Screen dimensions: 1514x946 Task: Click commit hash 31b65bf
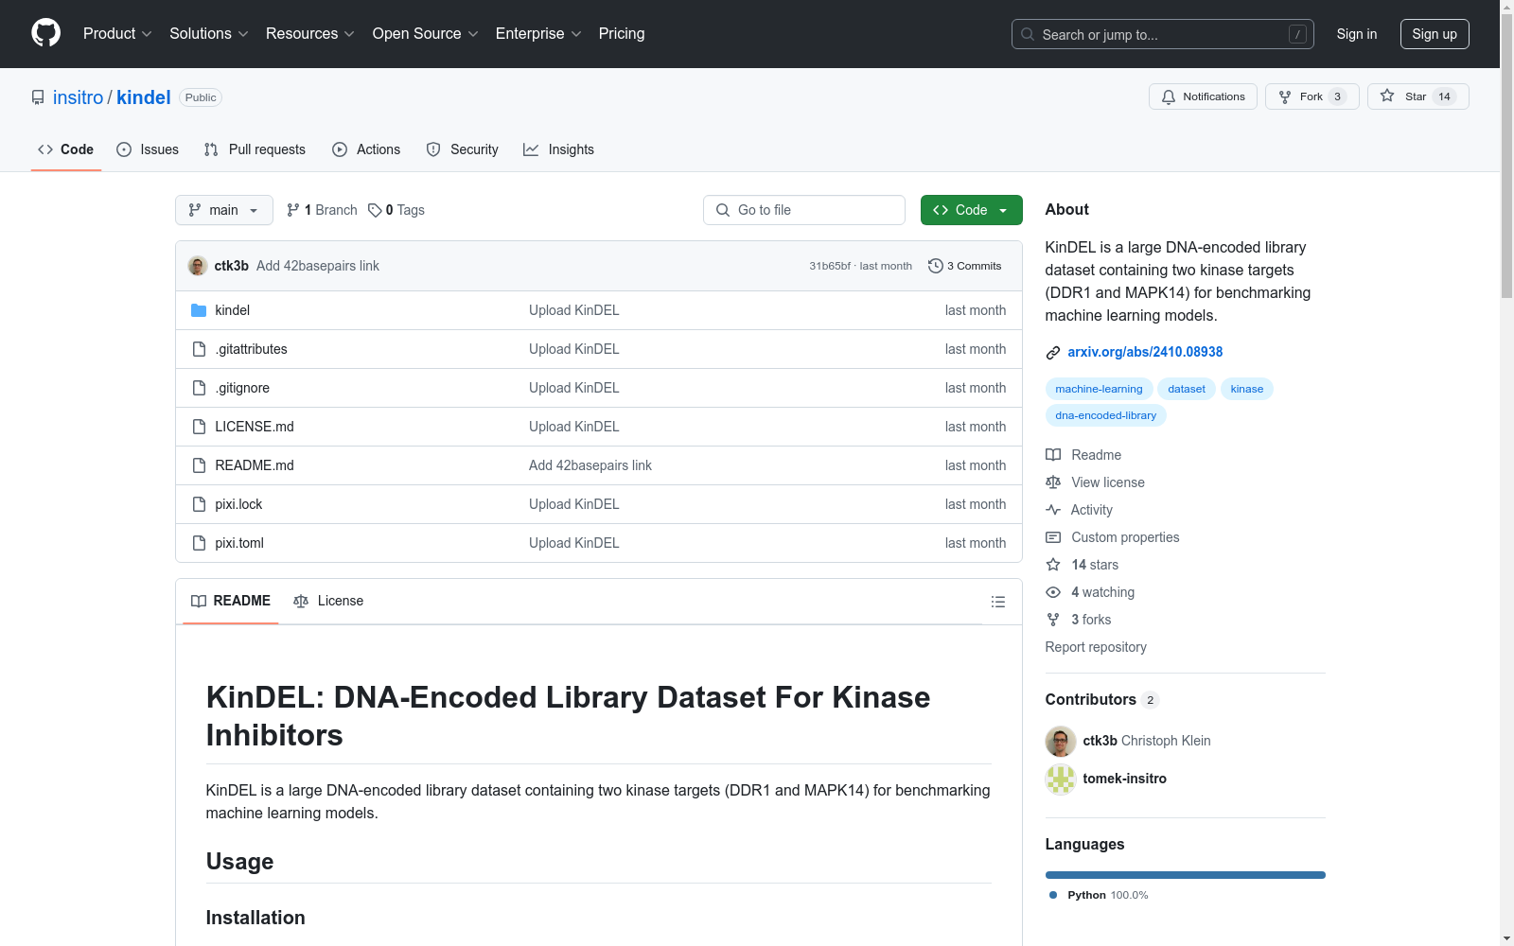(x=830, y=266)
